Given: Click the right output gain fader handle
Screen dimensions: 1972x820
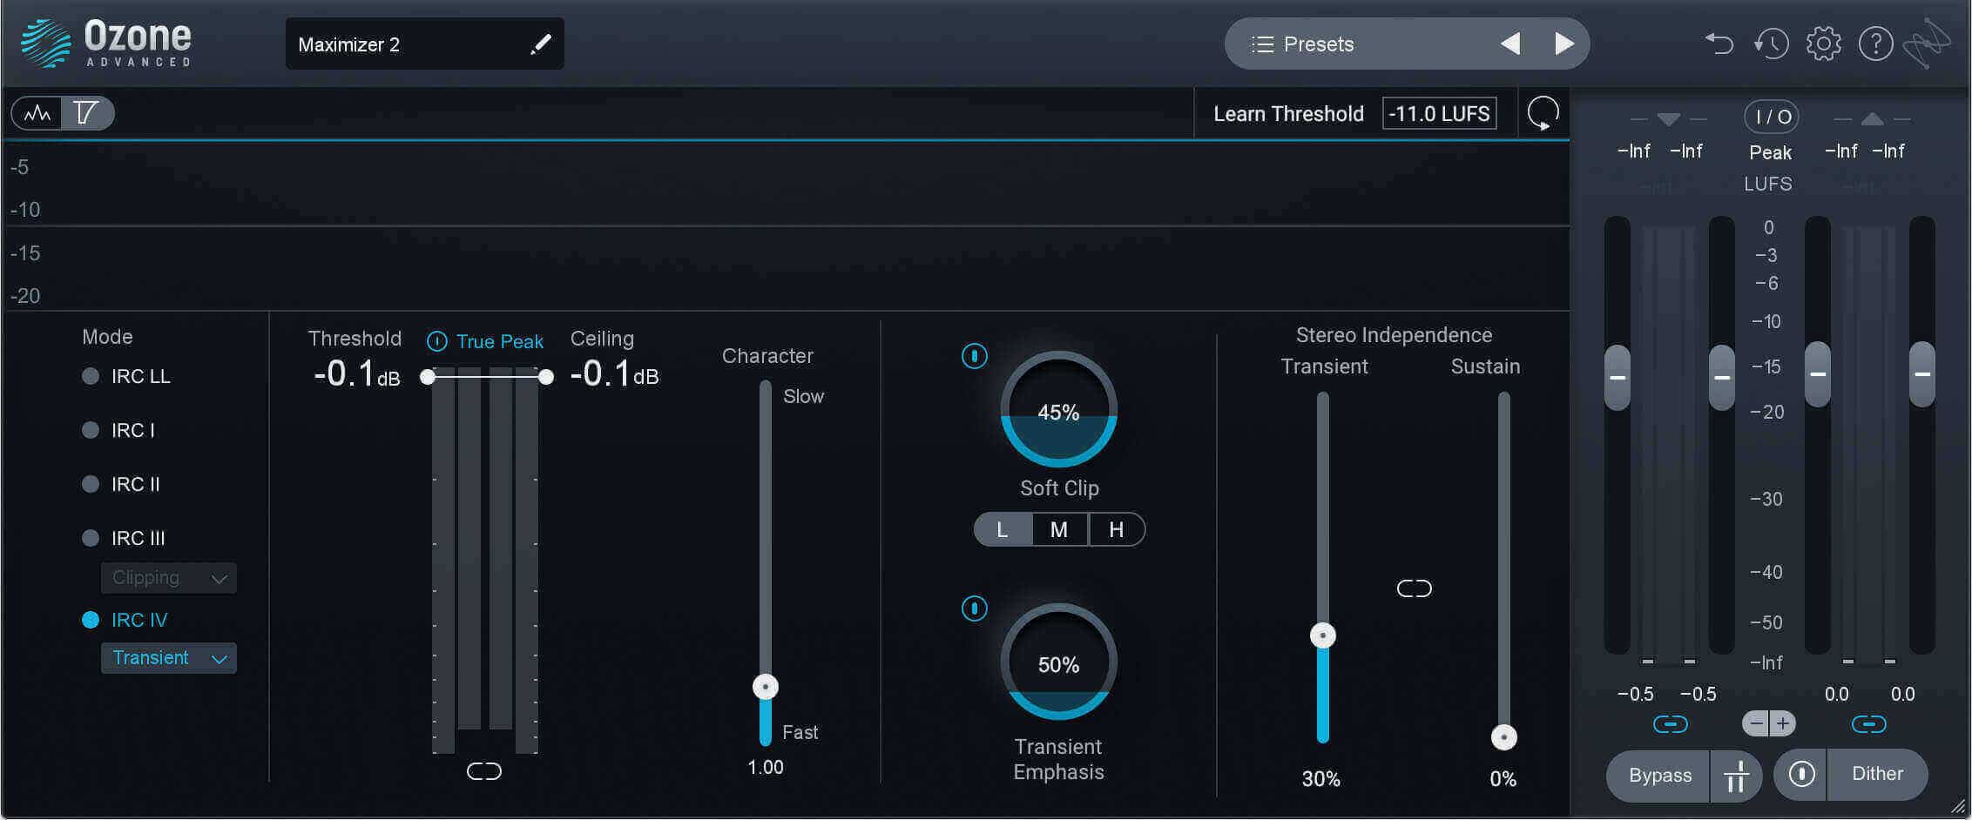Looking at the screenshot, I should click(1922, 373).
